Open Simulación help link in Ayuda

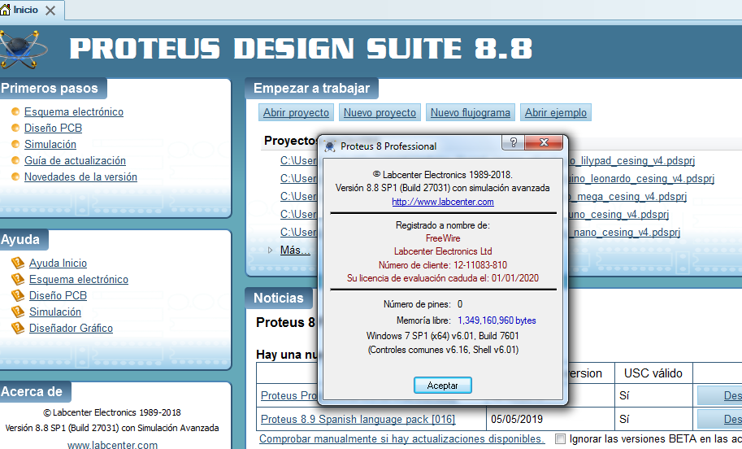point(55,312)
